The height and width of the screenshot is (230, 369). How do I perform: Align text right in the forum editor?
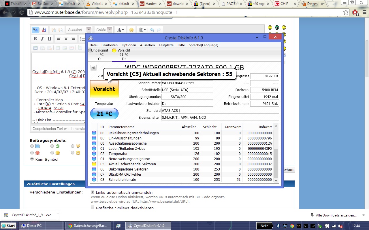point(73,39)
